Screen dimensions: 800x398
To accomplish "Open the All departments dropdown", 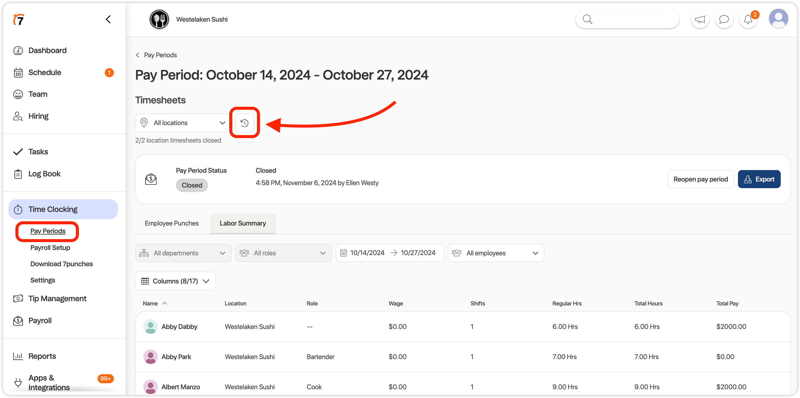I will coord(183,253).
